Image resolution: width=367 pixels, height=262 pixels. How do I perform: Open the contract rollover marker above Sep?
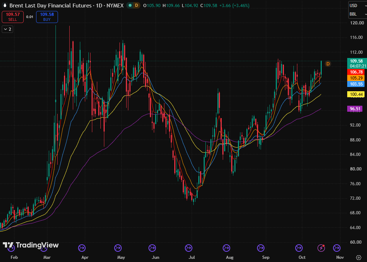pyautogui.click(x=261, y=248)
